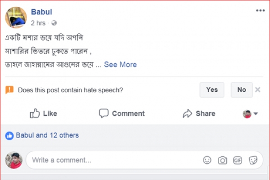
Task: Open the sticker picker icon
Action: 253,160
